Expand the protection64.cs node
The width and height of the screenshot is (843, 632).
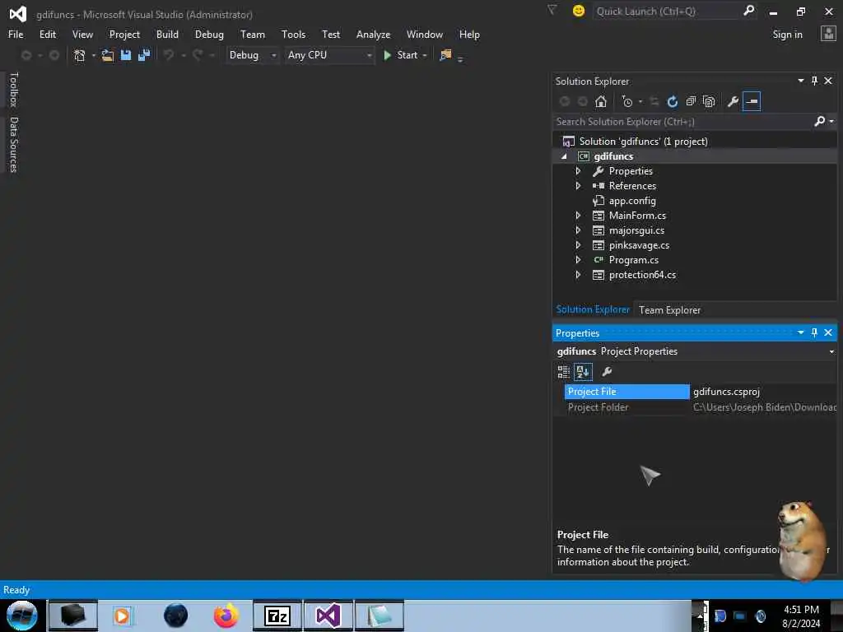tap(578, 275)
